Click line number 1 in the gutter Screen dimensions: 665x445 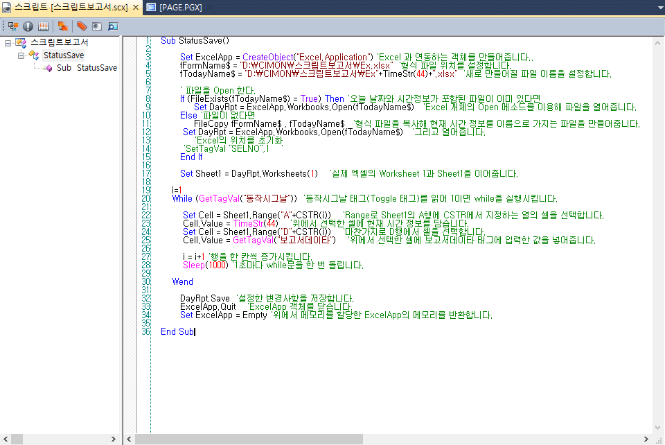pyautogui.click(x=148, y=41)
